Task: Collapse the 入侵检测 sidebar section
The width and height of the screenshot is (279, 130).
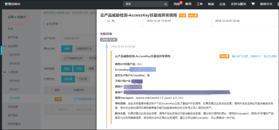Action: pos(5,72)
